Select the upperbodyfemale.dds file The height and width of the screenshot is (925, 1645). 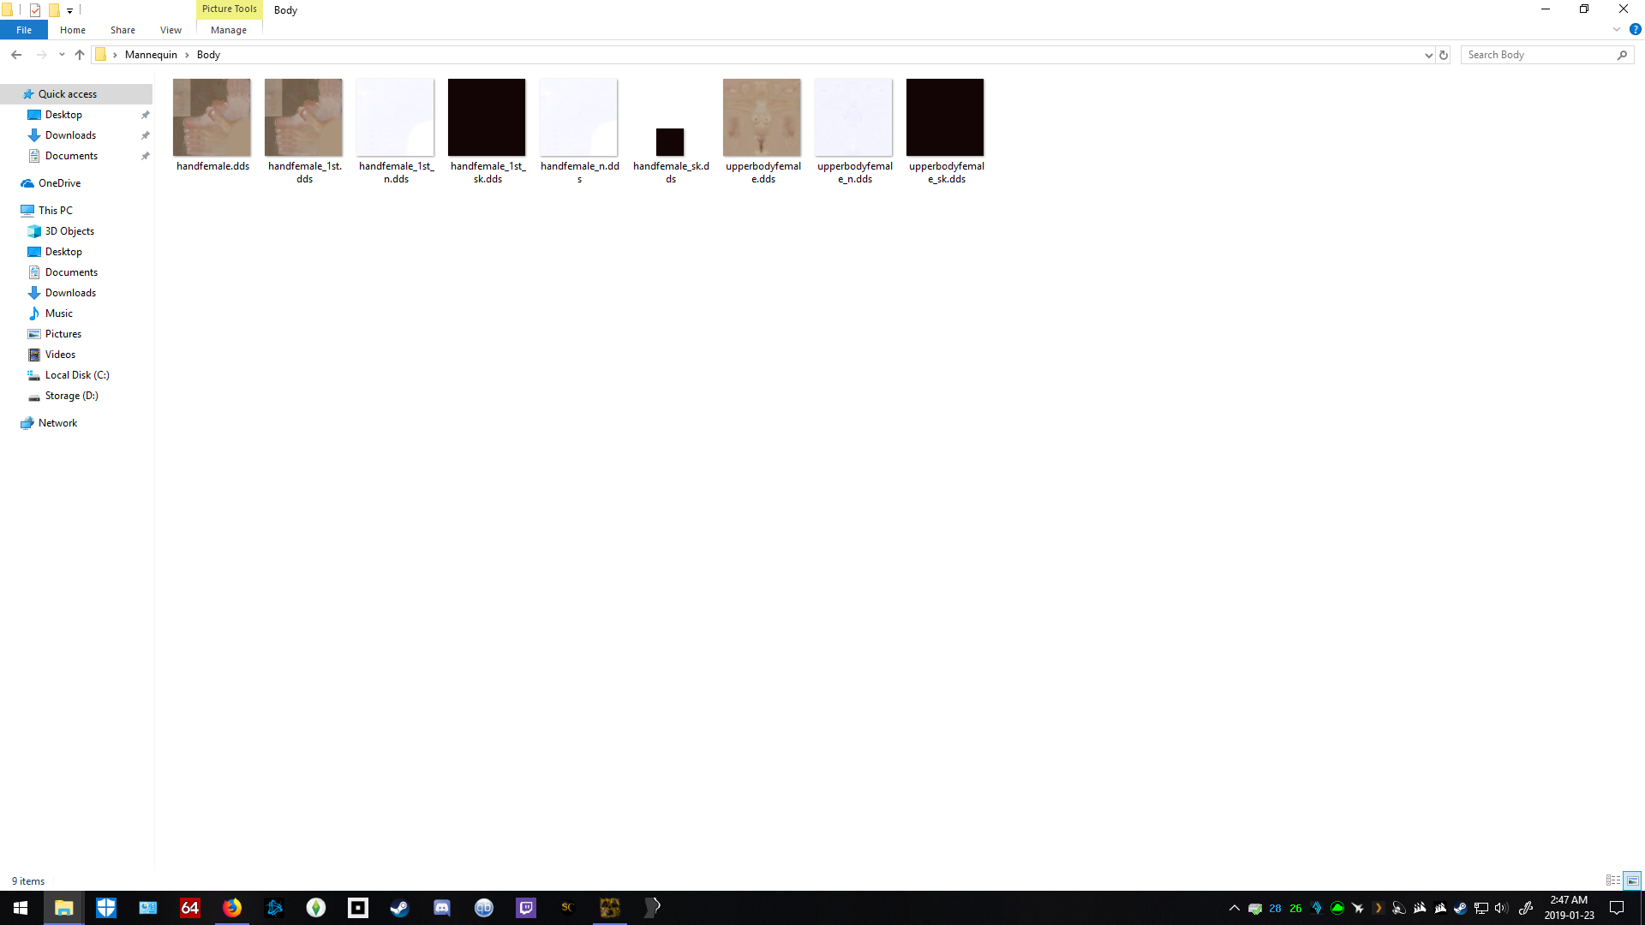tap(762, 130)
